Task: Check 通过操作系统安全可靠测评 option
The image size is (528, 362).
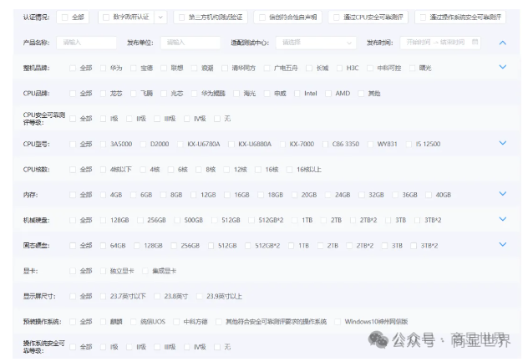Action: (423, 18)
